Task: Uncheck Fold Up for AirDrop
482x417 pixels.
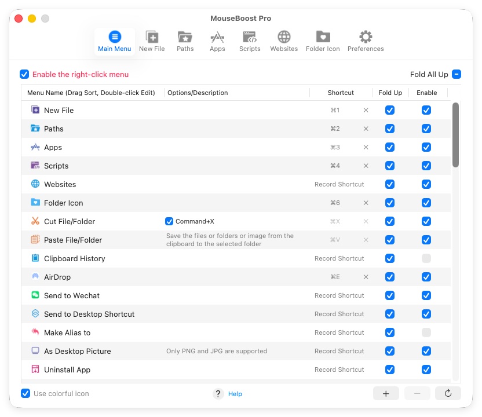Action: (x=390, y=277)
